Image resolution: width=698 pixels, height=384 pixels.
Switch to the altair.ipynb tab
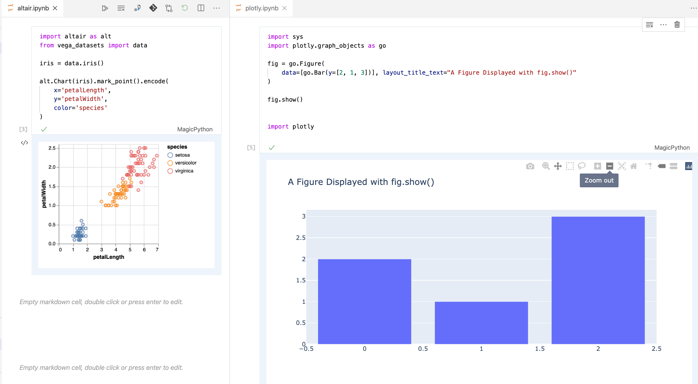pos(33,8)
